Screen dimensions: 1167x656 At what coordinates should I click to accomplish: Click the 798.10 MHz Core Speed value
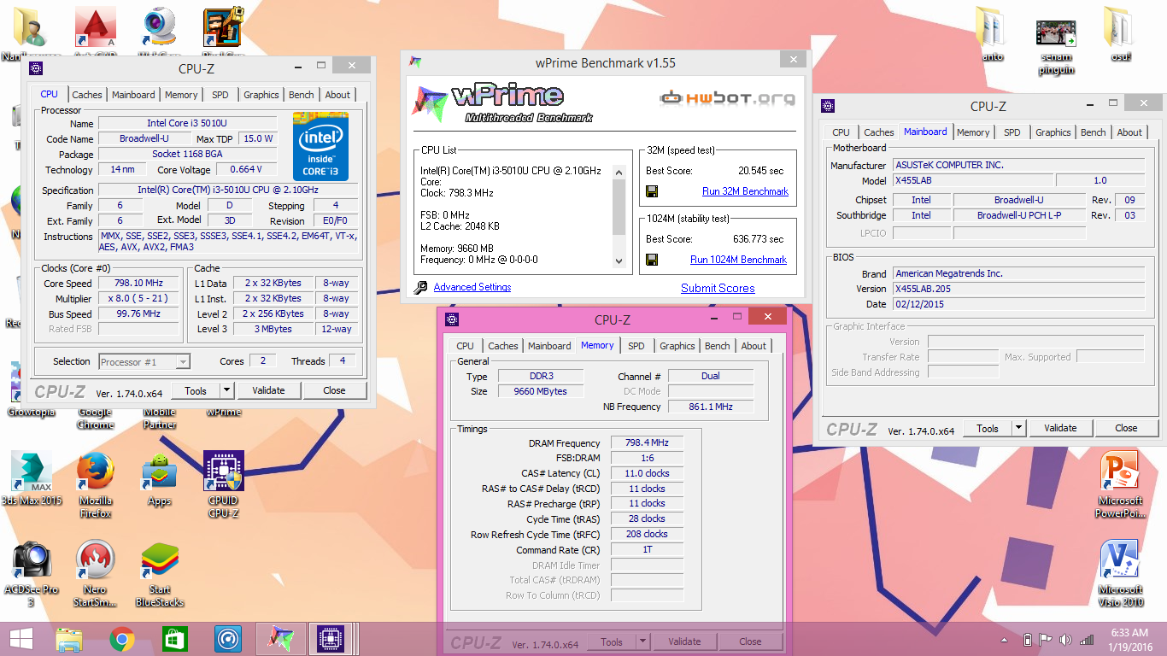coord(138,284)
